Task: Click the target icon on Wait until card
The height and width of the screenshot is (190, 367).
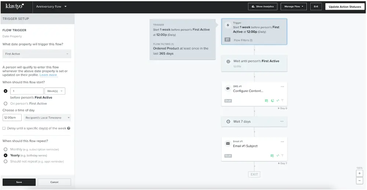Action: click(228, 61)
